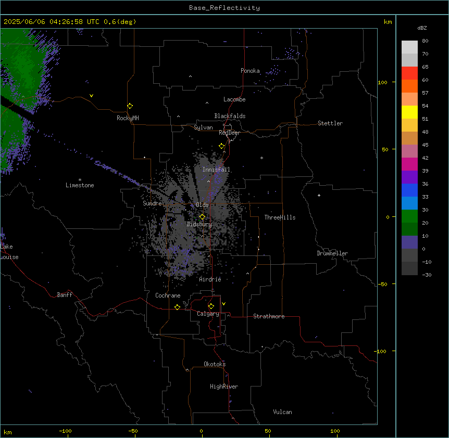
Task: Click the Vulcan label
Action: click(283, 412)
